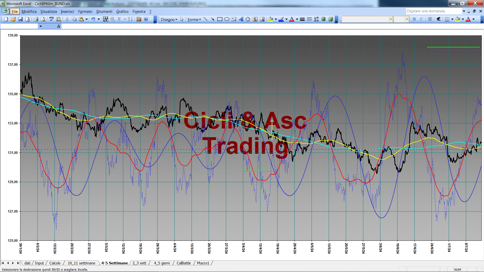Open the Forme AutoShapes menu

point(194,19)
